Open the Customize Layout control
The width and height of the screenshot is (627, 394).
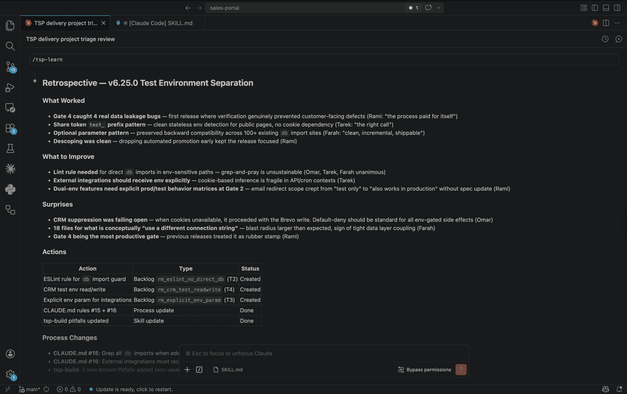point(583,8)
